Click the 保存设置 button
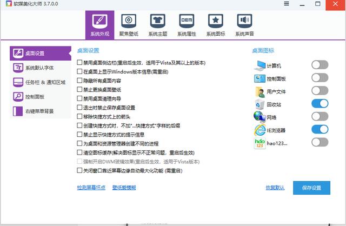 click(x=311, y=188)
